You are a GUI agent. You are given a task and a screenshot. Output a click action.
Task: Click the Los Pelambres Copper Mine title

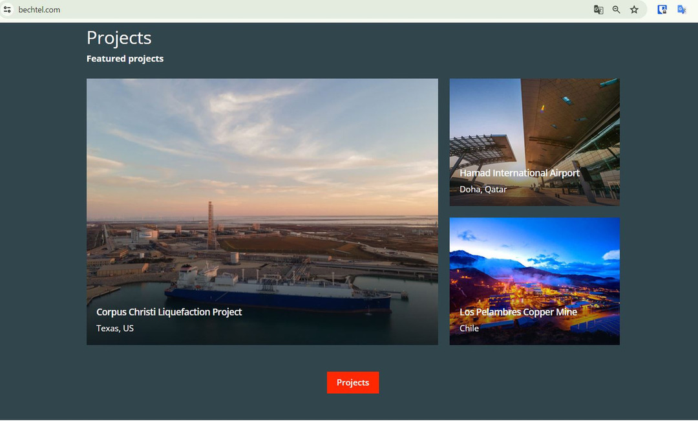pos(518,312)
